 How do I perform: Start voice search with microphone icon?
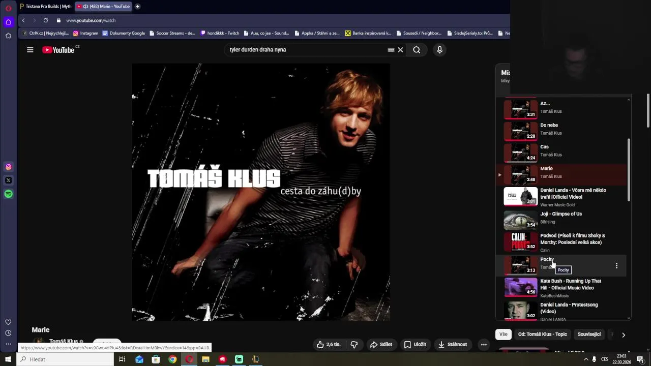(x=439, y=50)
